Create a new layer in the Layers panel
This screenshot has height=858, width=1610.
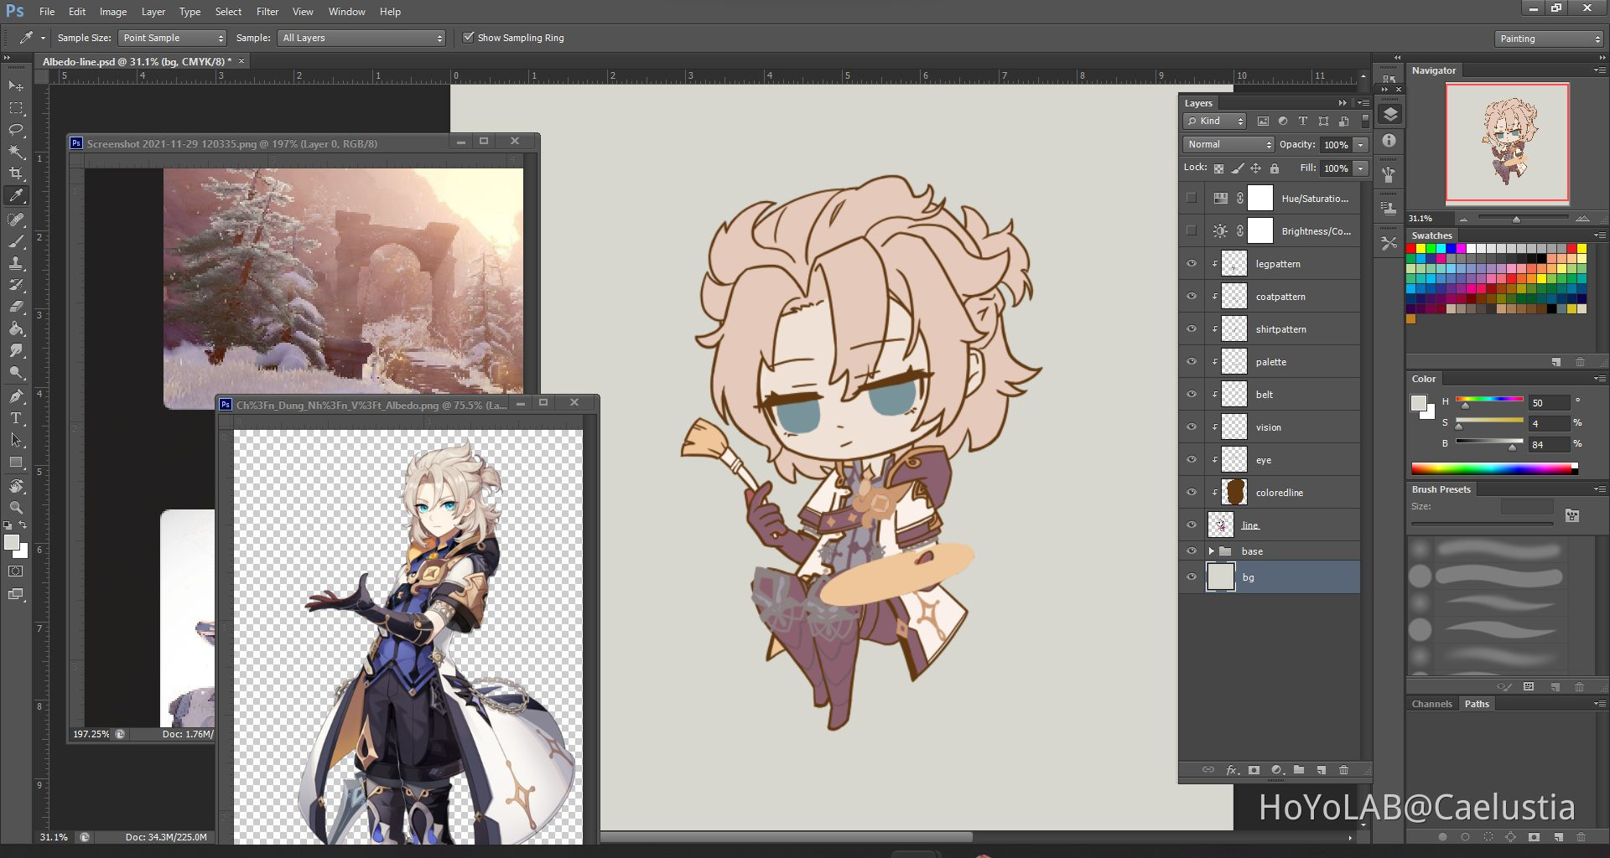point(1323,770)
